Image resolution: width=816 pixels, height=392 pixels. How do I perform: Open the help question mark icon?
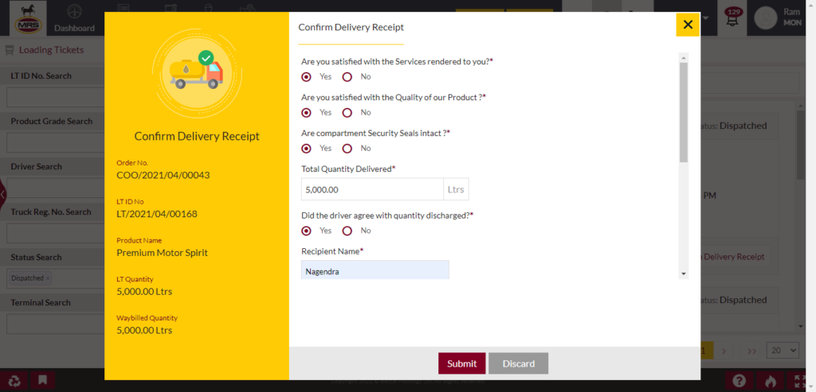point(739,381)
